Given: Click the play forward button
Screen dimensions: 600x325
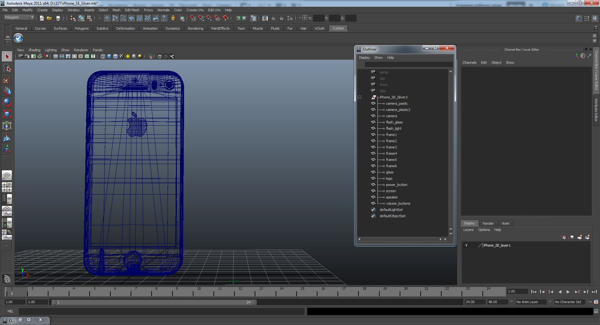Looking at the screenshot, I should [568, 292].
